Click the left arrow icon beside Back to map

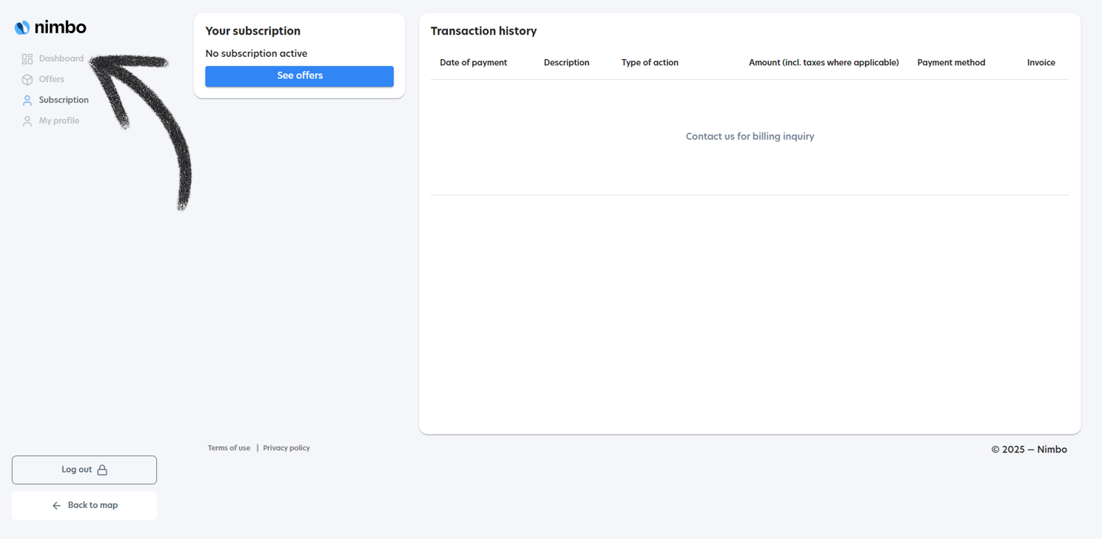[56, 506]
